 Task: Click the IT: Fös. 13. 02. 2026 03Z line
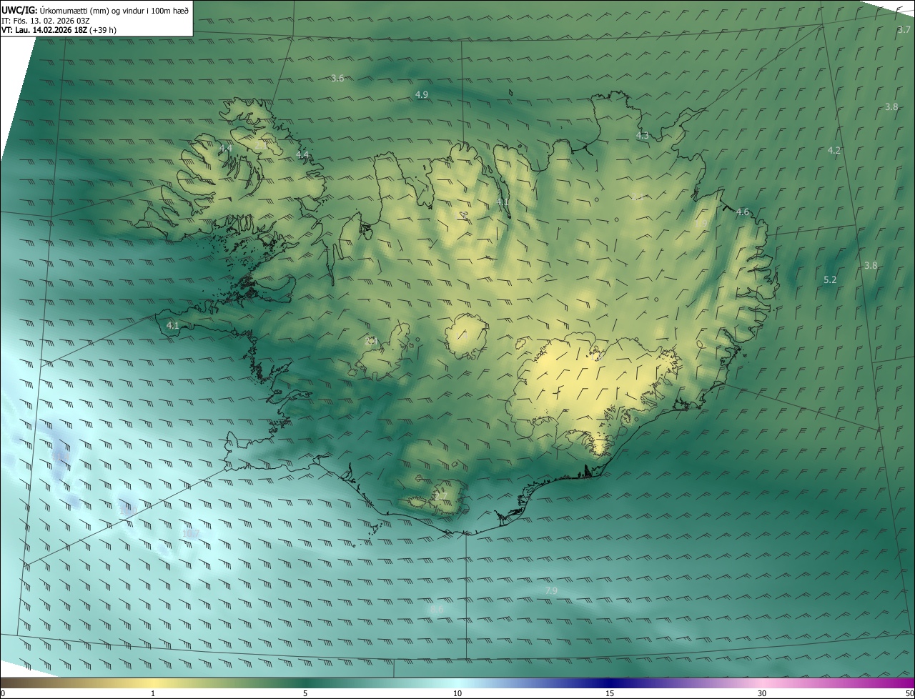[45, 21]
